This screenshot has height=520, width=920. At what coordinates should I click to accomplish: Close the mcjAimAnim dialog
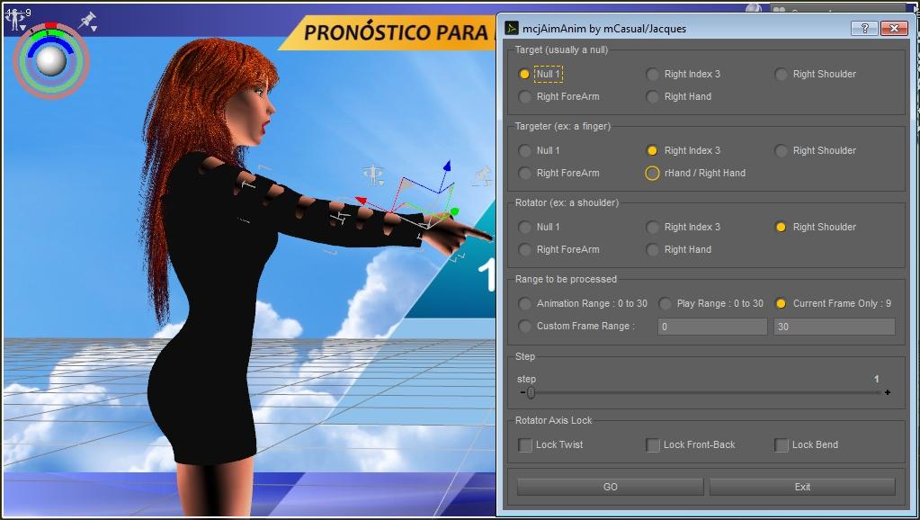(x=894, y=28)
